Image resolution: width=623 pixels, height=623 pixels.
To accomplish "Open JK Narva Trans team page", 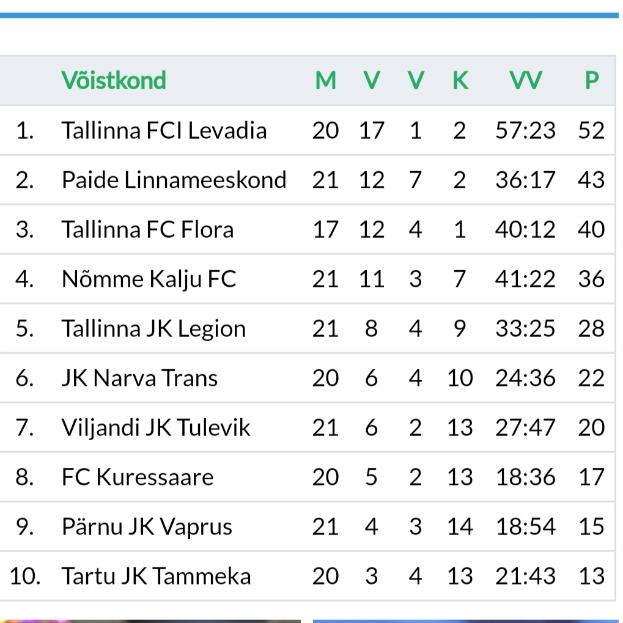I will point(139,378).
